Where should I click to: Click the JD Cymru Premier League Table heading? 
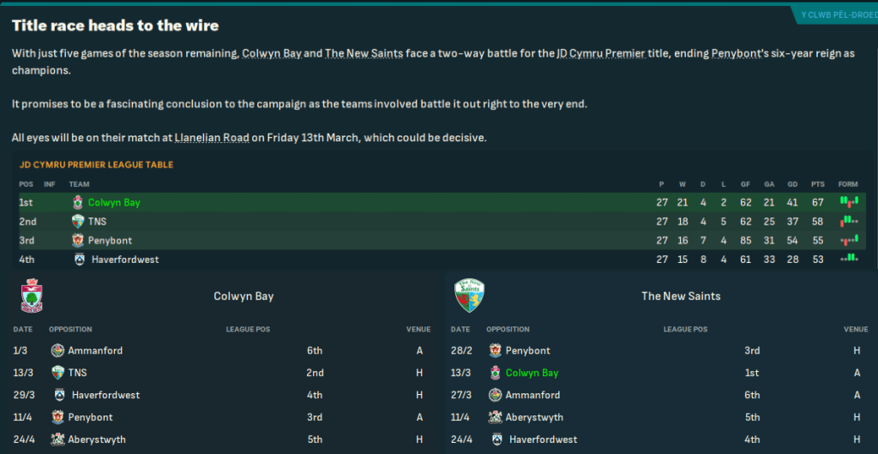point(96,164)
